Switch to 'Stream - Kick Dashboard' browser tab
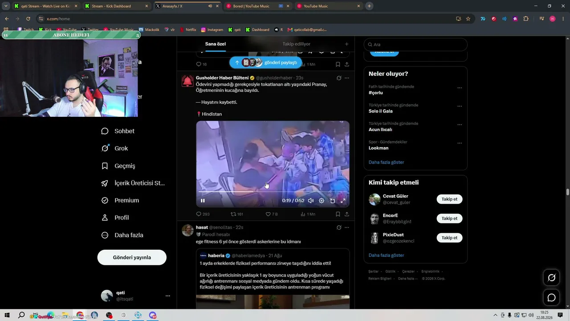This screenshot has width=570, height=321. click(x=117, y=6)
